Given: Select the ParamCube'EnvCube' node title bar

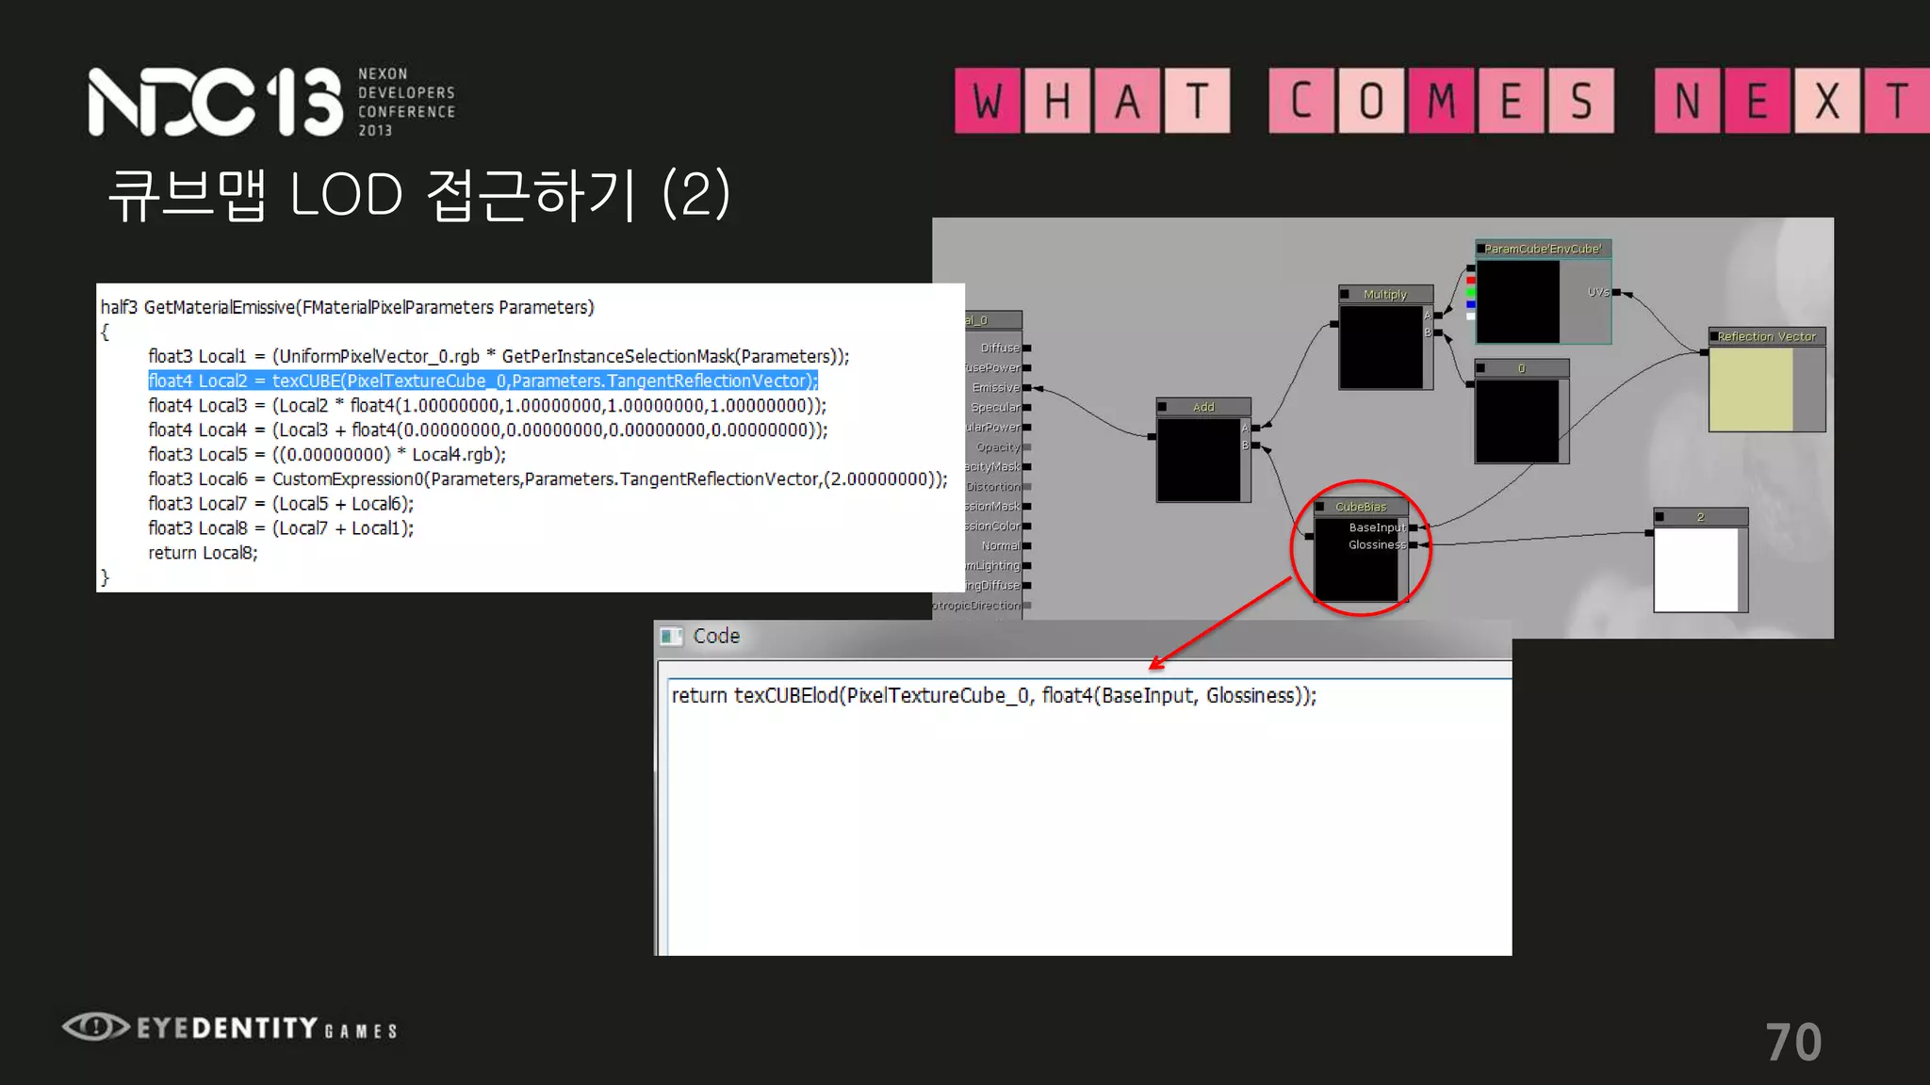Looking at the screenshot, I should [x=1543, y=249].
